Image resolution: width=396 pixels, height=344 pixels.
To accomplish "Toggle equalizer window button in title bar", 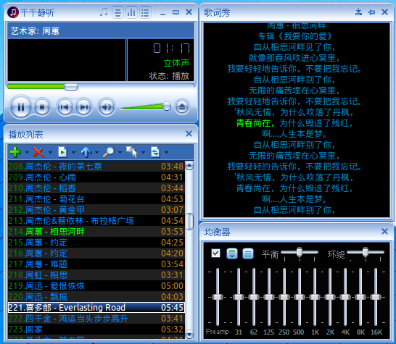I will click(131, 12).
